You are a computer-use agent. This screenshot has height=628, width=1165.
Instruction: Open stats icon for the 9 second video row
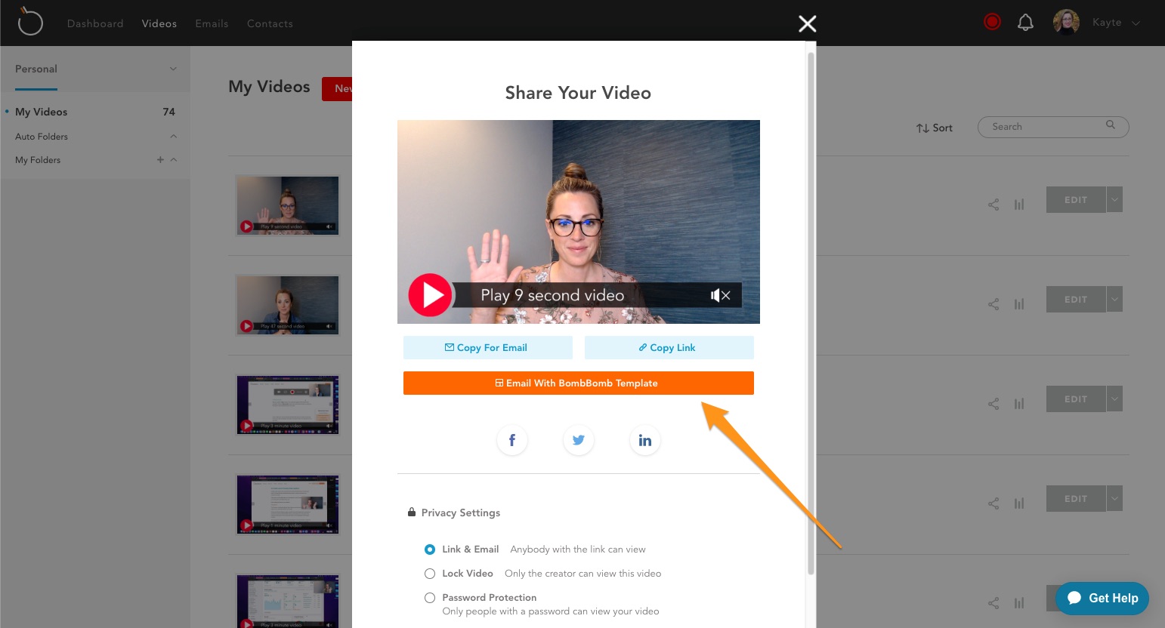click(1019, 205)
